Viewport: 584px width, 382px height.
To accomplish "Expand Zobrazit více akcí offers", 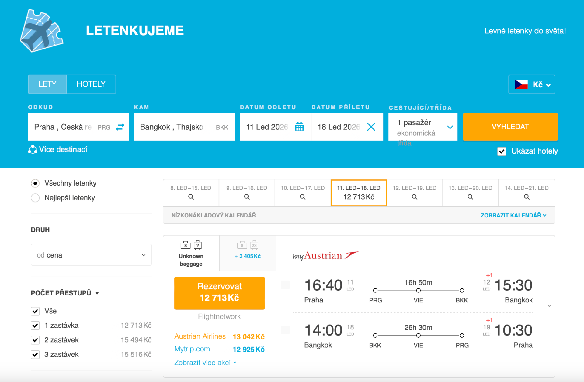I will pos(205,363).
